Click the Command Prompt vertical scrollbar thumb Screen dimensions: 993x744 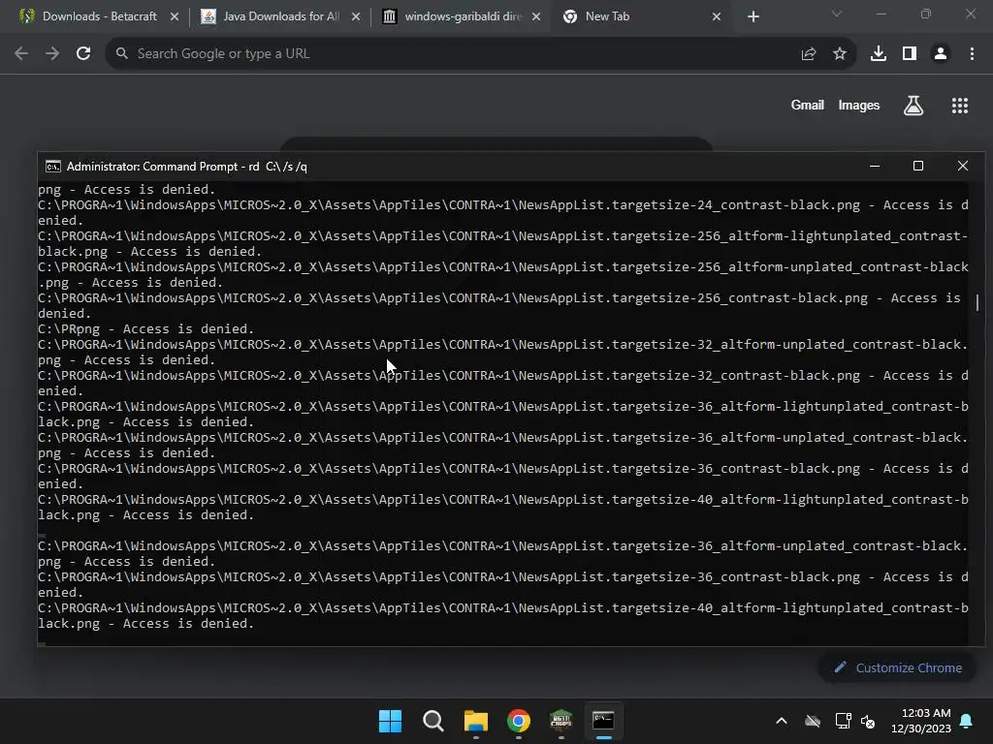pyautogui.click(x=977, y=302)
